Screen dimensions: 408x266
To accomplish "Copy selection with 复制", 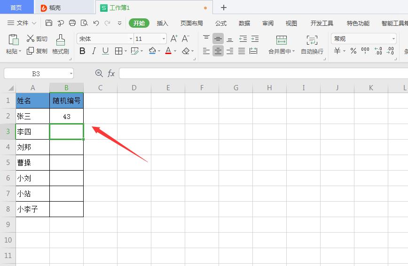I will coord(37,51).
